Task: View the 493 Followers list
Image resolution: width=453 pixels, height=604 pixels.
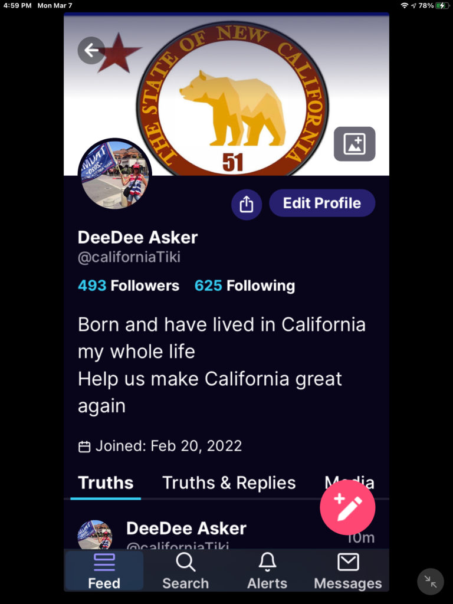Action: tap(129, 286)
